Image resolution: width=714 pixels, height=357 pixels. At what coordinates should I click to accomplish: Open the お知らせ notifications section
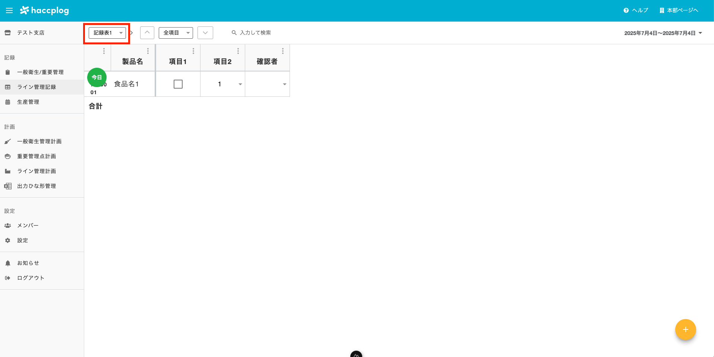27,262
